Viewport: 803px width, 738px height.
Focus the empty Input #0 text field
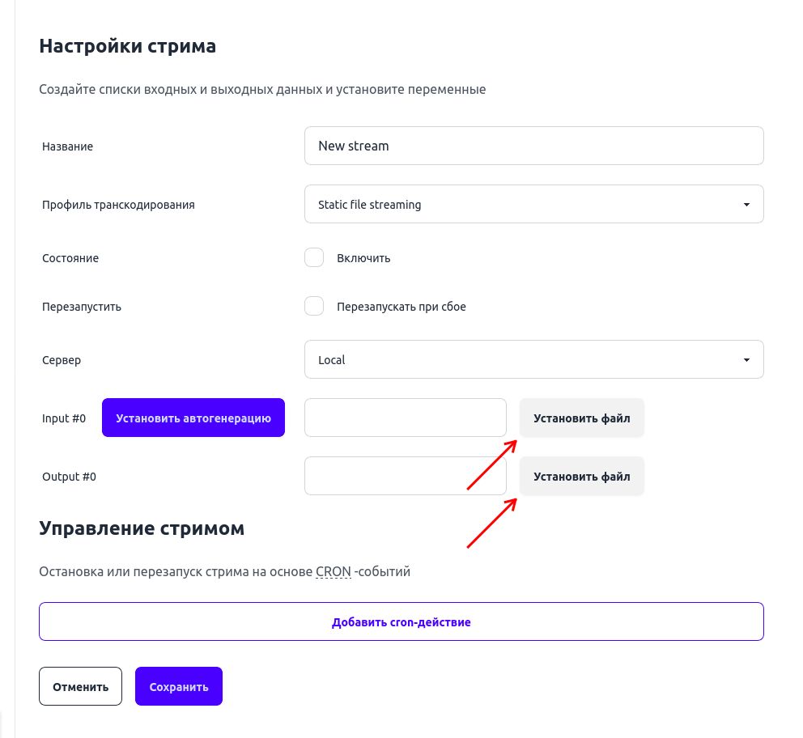coord(405,418)
